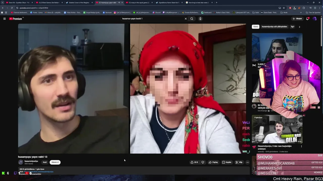Open the Discord bookmark
This screenshot has width=323, height=181.
(x=156, y=13)
